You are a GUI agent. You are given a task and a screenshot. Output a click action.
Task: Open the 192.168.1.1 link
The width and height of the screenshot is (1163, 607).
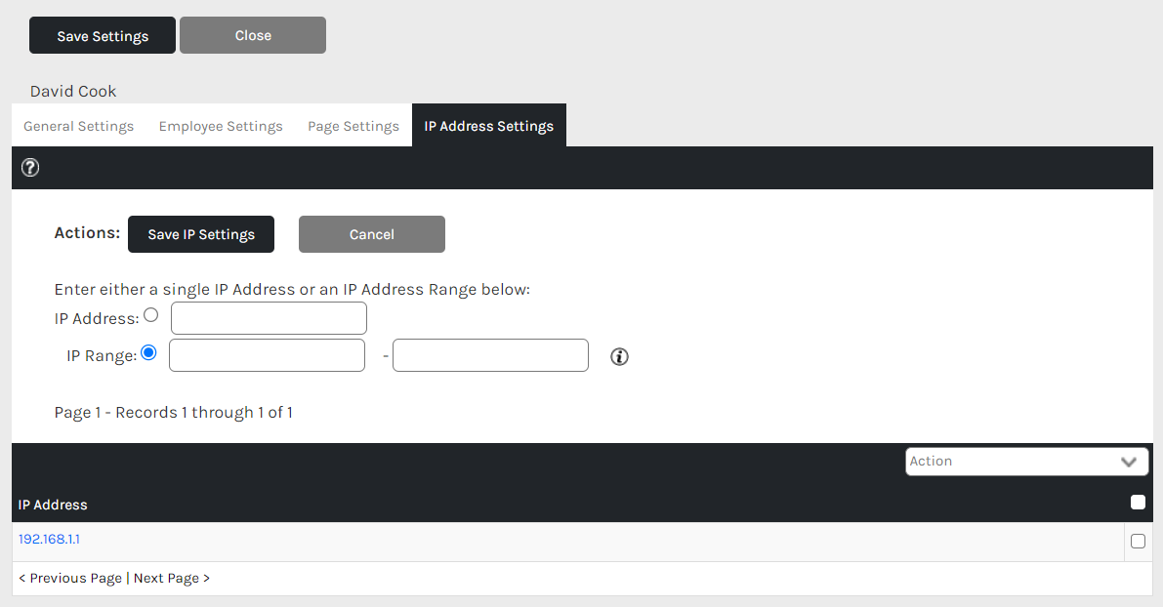[49, 539]
